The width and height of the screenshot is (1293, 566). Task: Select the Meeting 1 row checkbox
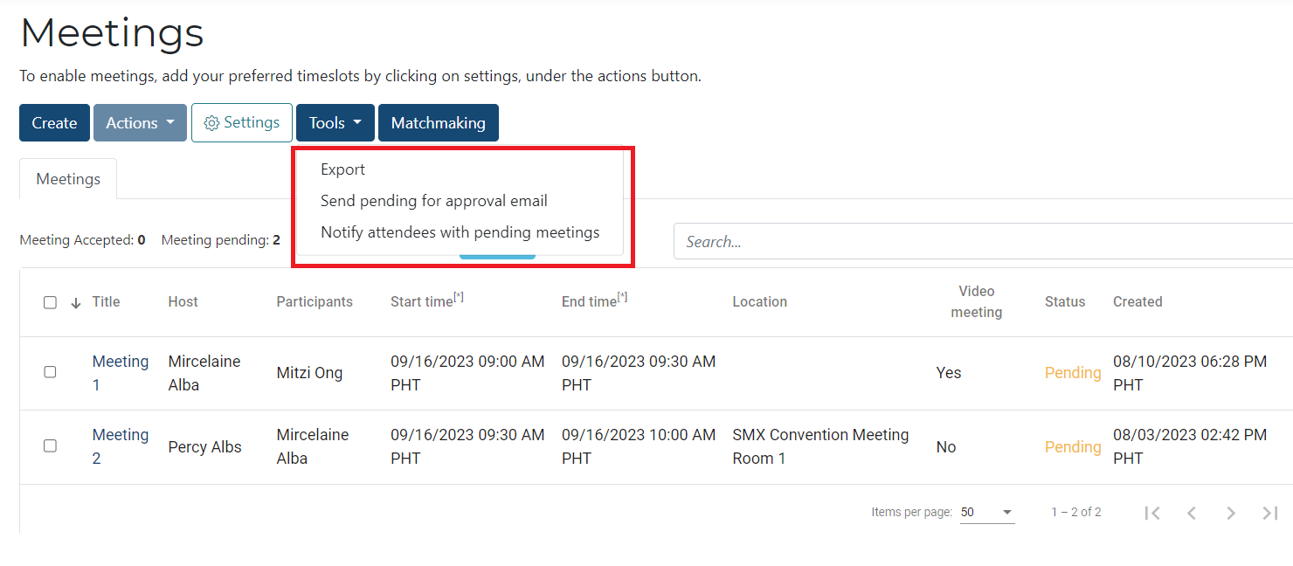50,372
